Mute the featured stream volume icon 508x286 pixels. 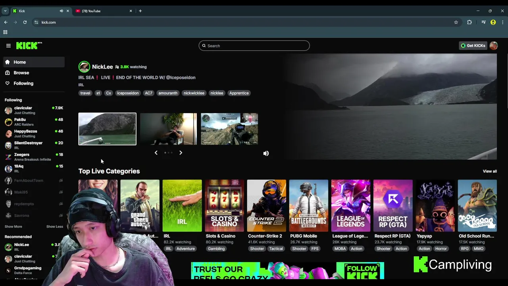(x=266, y=153)
